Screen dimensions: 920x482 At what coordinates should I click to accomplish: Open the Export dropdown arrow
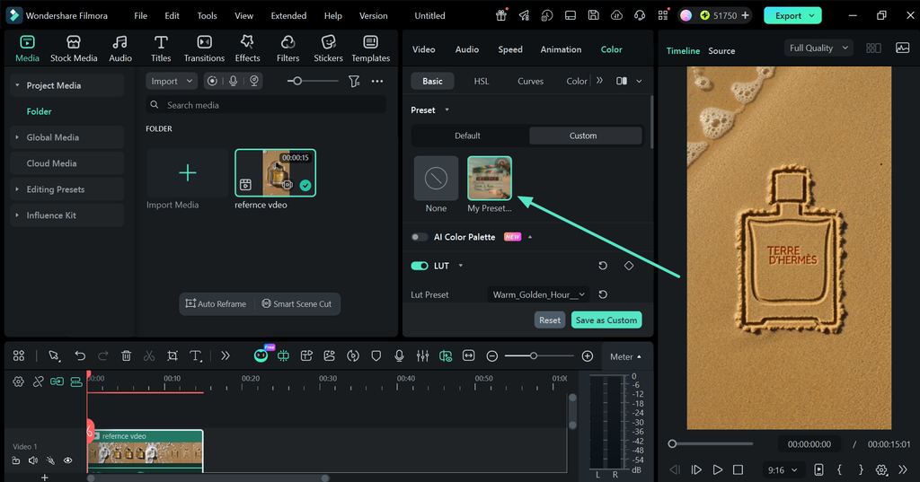click(811, 16)
